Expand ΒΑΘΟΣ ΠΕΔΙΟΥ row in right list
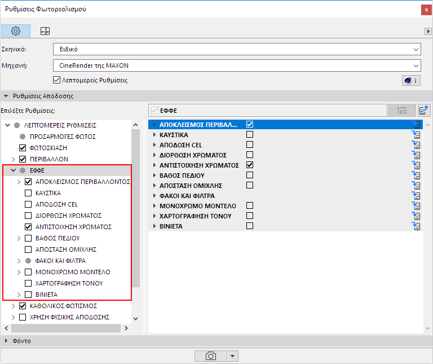The width and height of the screenshot is (433, 364). 154,176
